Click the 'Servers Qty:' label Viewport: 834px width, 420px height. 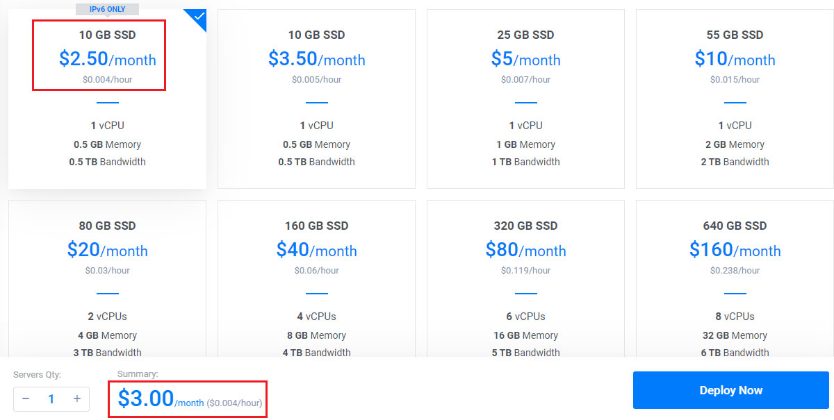tap(38, 375)
